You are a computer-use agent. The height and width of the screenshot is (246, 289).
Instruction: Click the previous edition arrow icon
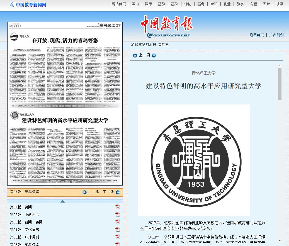tap(84, 192)
